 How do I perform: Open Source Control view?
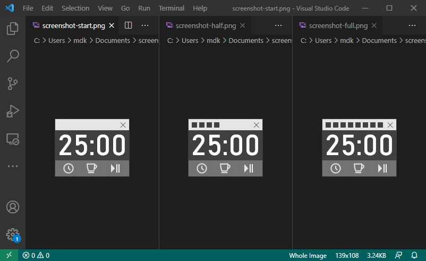13,84
